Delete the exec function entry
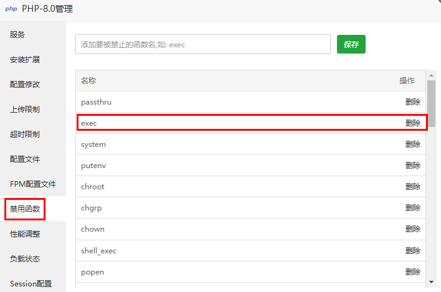441x292 pixels. tap(412, 123)
